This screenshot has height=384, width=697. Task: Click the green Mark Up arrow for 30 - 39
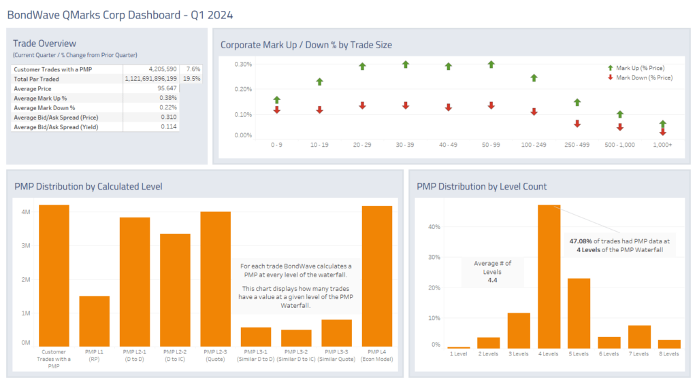coord(405,65)
